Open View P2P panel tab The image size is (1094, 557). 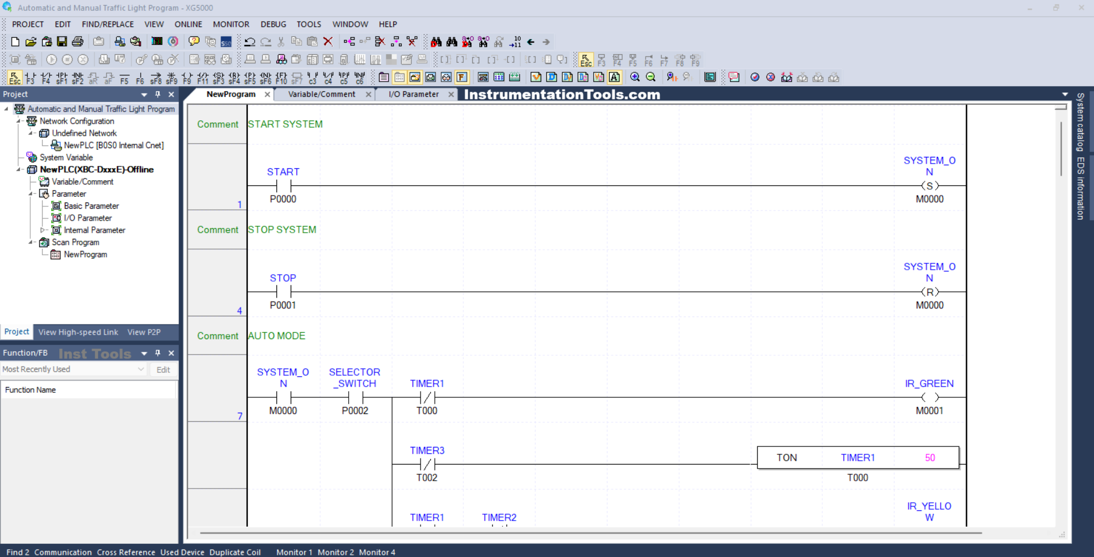pos(144,332)
